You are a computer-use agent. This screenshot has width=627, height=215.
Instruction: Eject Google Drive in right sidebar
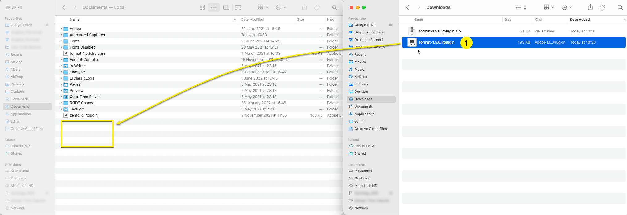pos(391,25)
